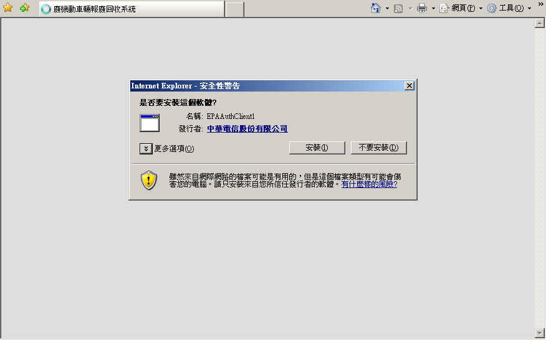
Task: Click the Add to Favorites icon
Action: coord(24,7)
